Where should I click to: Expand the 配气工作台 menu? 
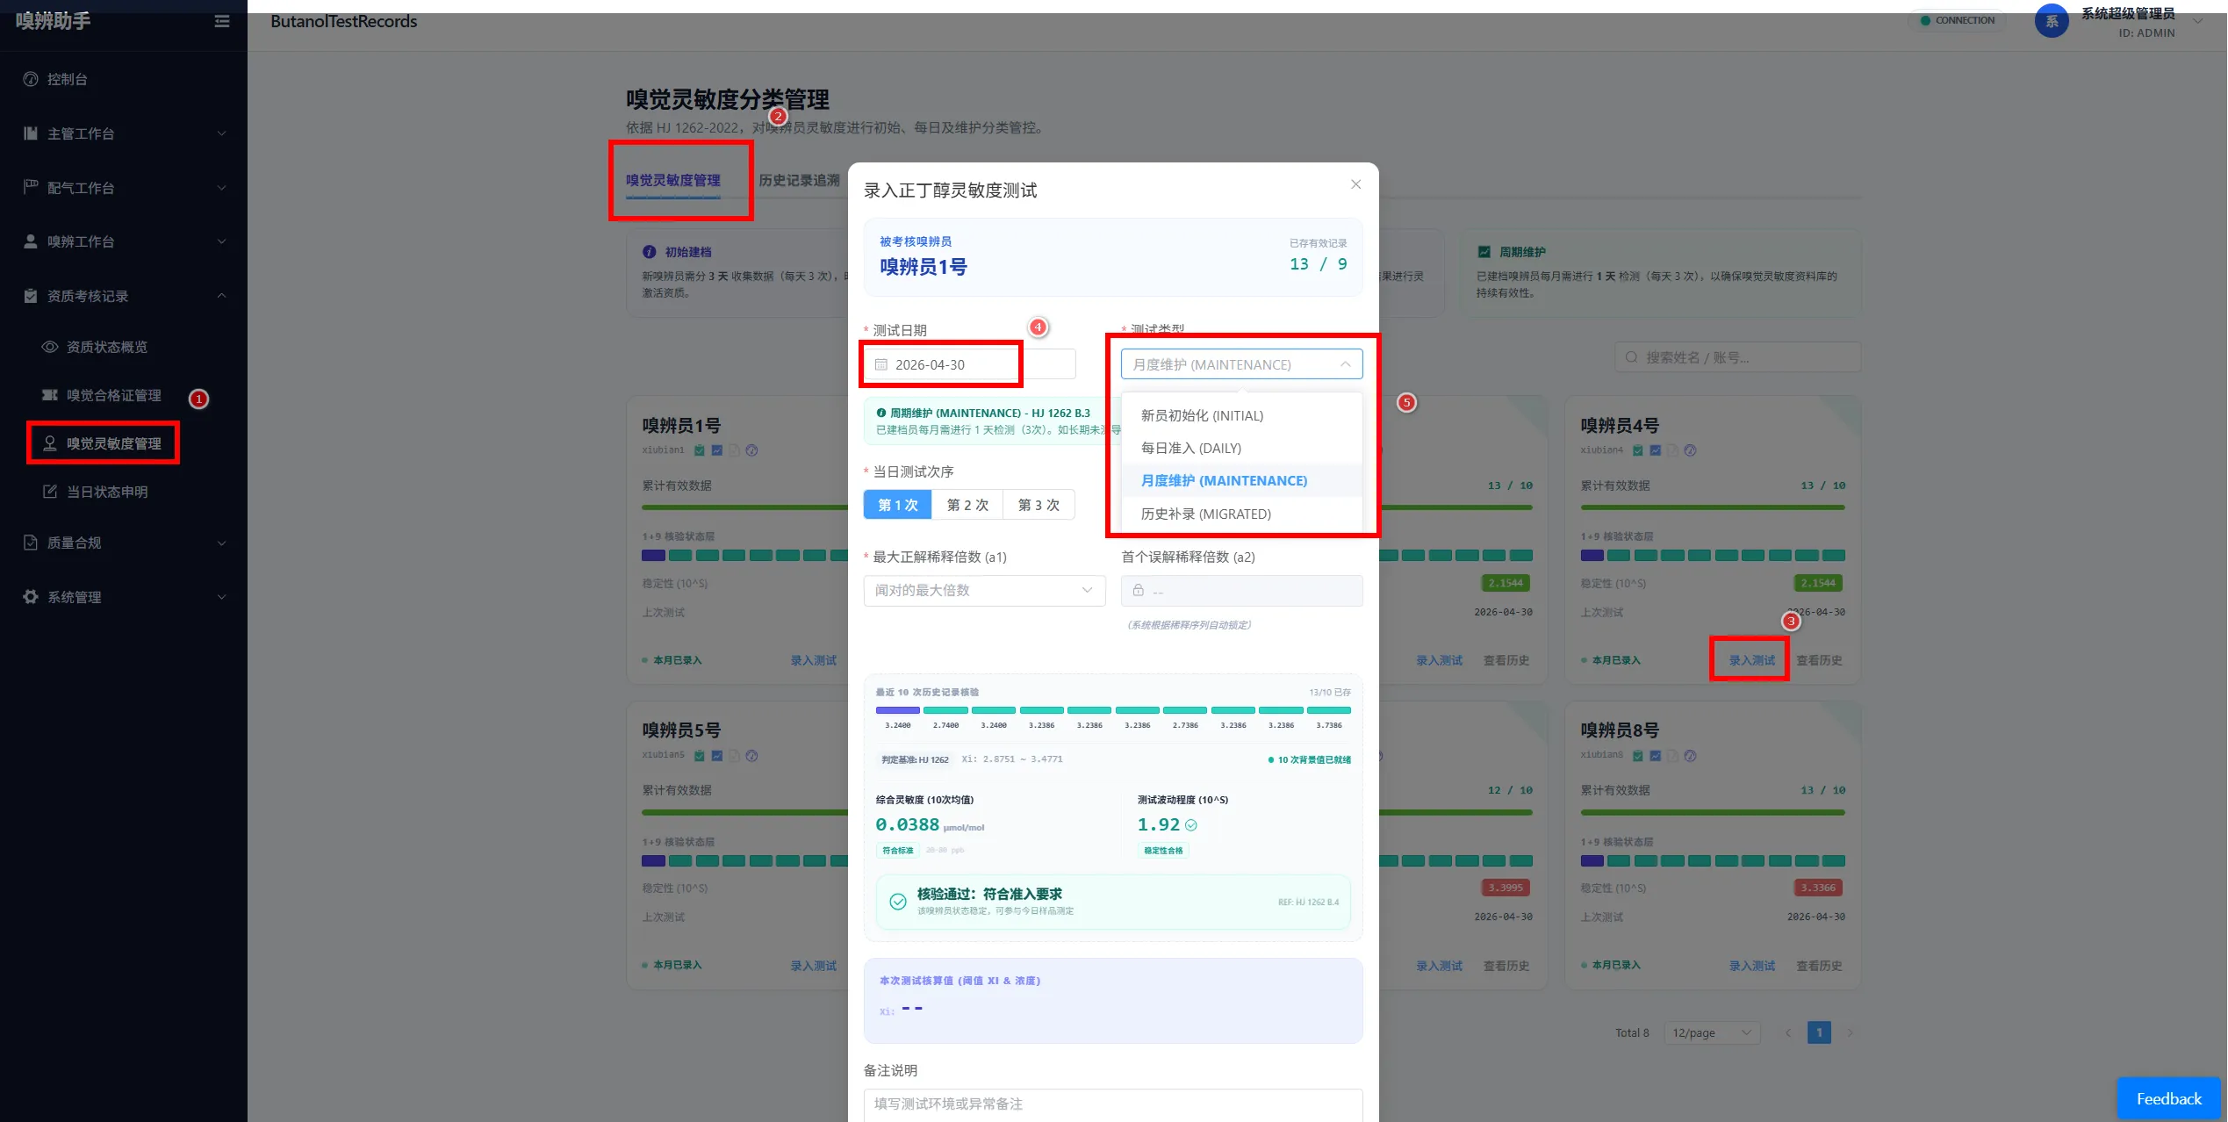[123, 188]
